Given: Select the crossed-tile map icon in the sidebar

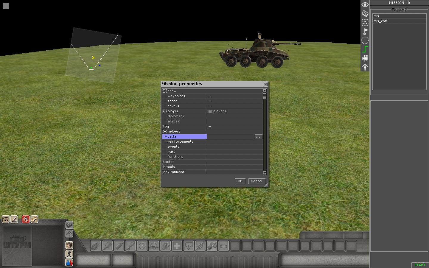Looking at the screenshot, I should pos(365,13).
